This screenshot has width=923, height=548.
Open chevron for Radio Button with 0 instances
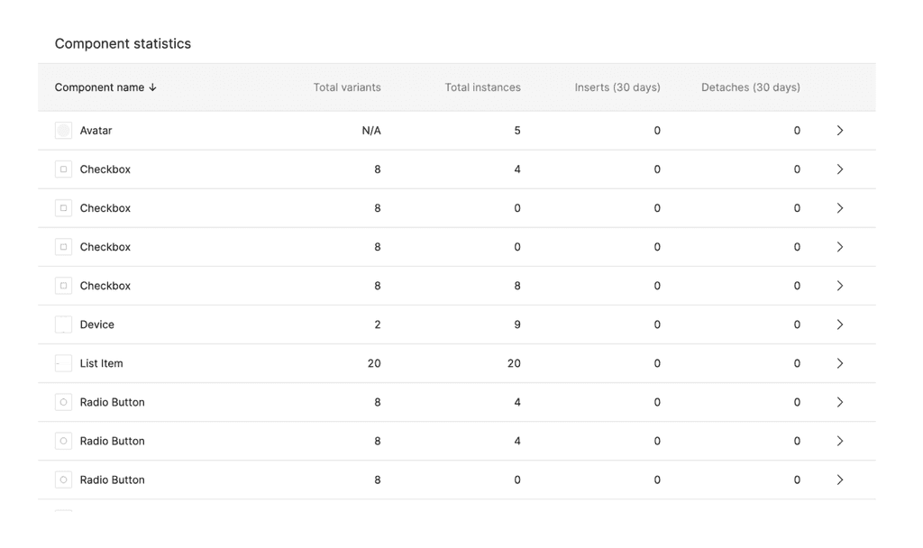[839, 479]
